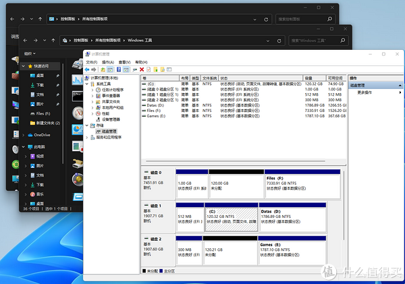
Task: Open the 查看(V) menu
Action: (x=124, y=62)
